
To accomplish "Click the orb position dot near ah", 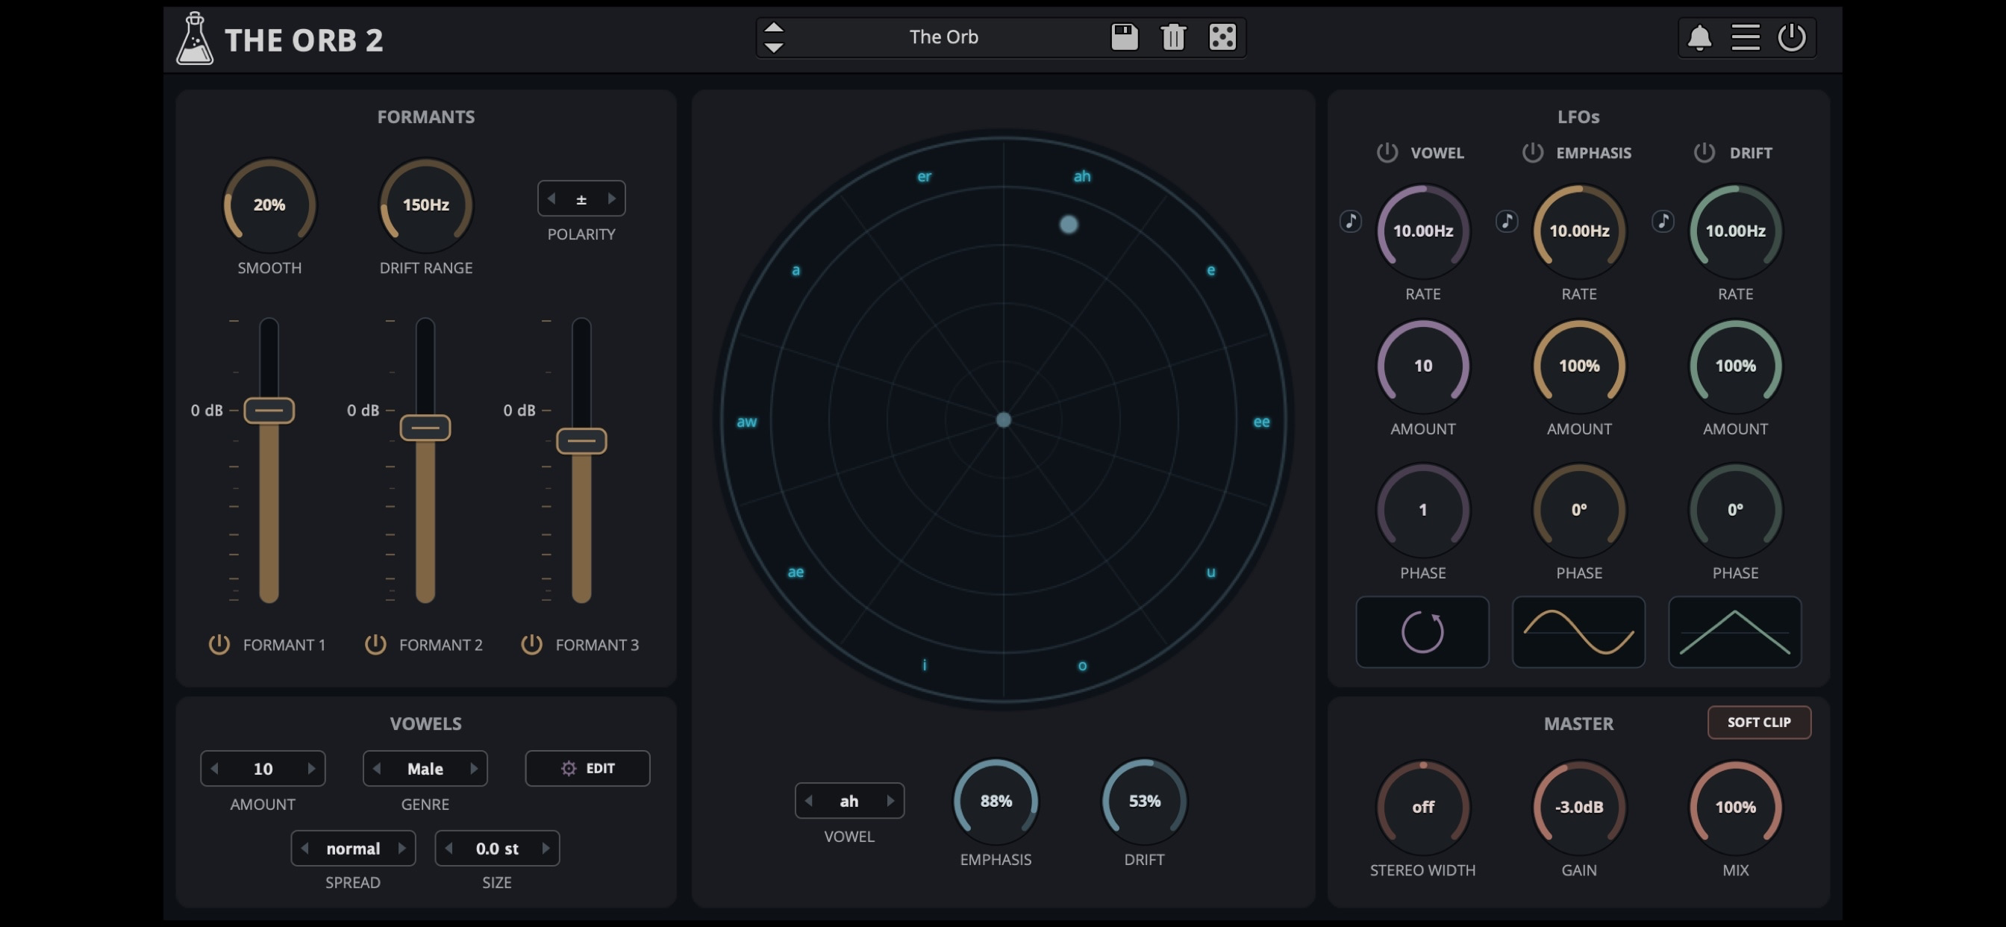I will tap(1068, 225).
